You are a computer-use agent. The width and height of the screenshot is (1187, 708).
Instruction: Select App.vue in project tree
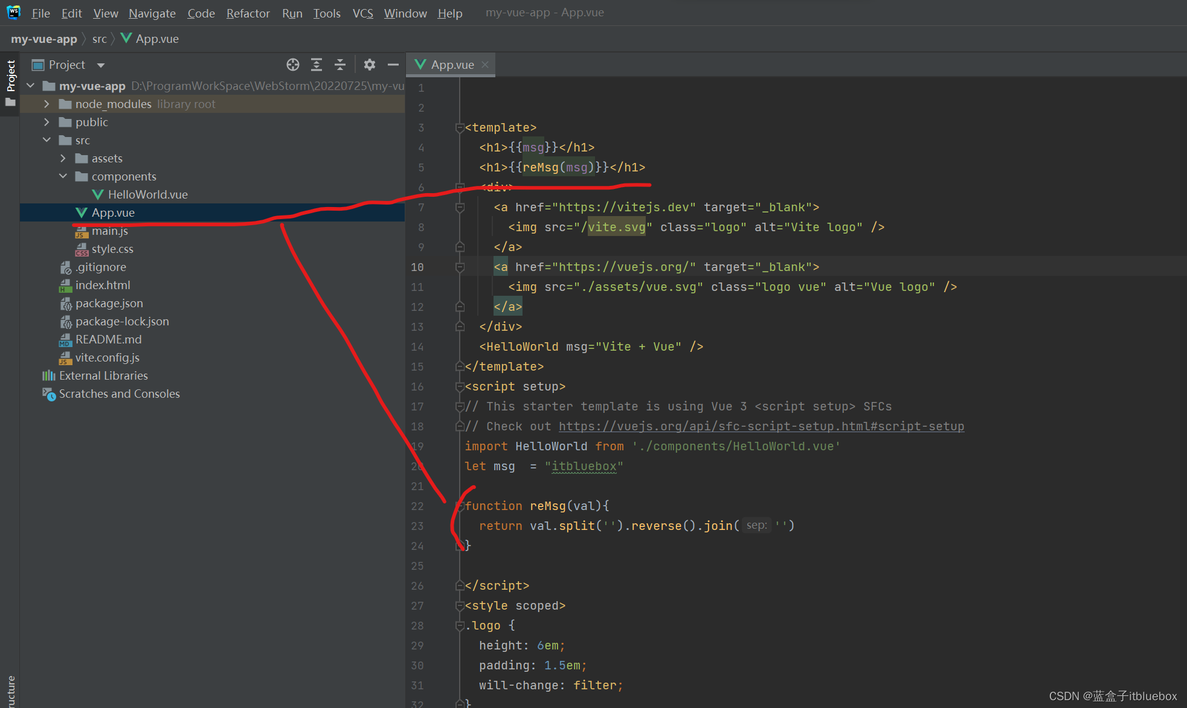point(114,212)
